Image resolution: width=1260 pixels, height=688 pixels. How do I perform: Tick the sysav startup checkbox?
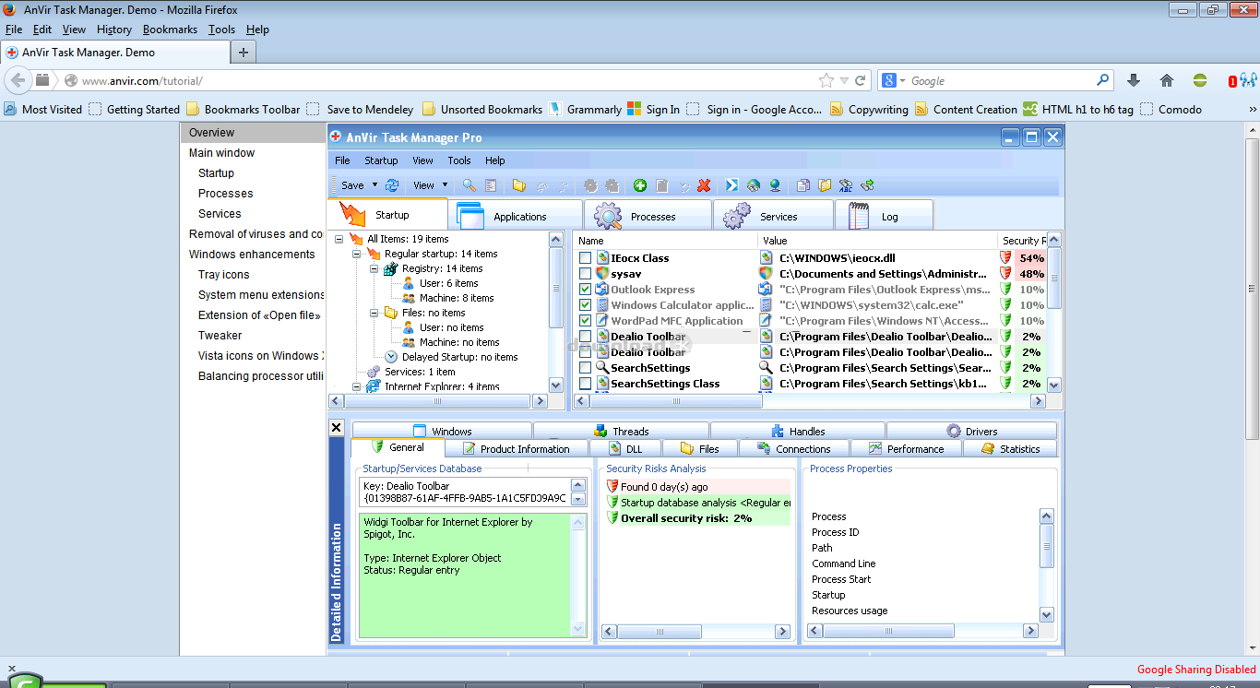[x=585, y=274]
